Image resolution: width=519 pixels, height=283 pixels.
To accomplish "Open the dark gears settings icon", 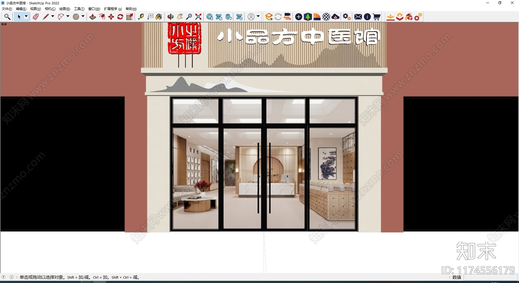I will 346,17.
